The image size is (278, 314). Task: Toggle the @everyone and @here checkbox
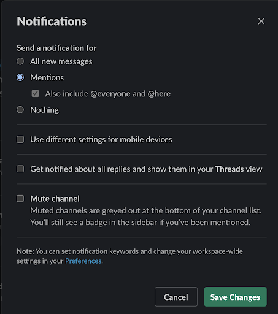[x=35, y=94]
